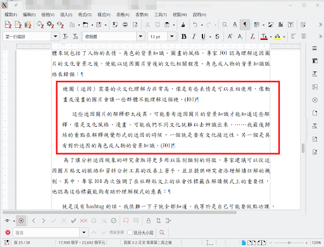Image resolution: width=324 pixels, height=247 pixels.
Task: Open sidebar settings hamburger menu
Action: pos(315,48)
